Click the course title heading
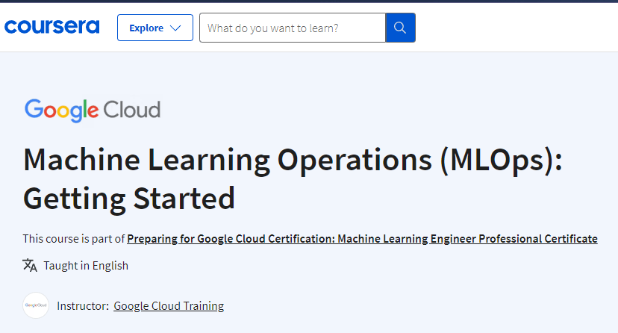 click(x=293, y=179)
